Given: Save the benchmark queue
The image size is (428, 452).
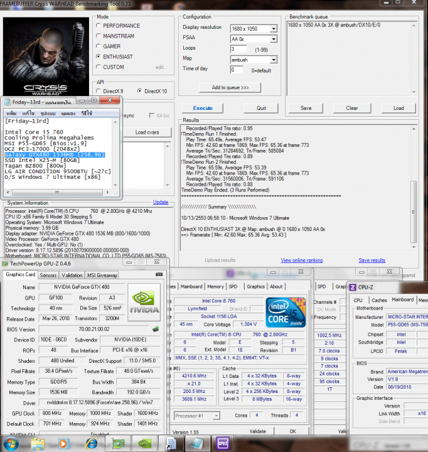Looking at the screenshot, I should pyautogui.click(x=306, y=108).
